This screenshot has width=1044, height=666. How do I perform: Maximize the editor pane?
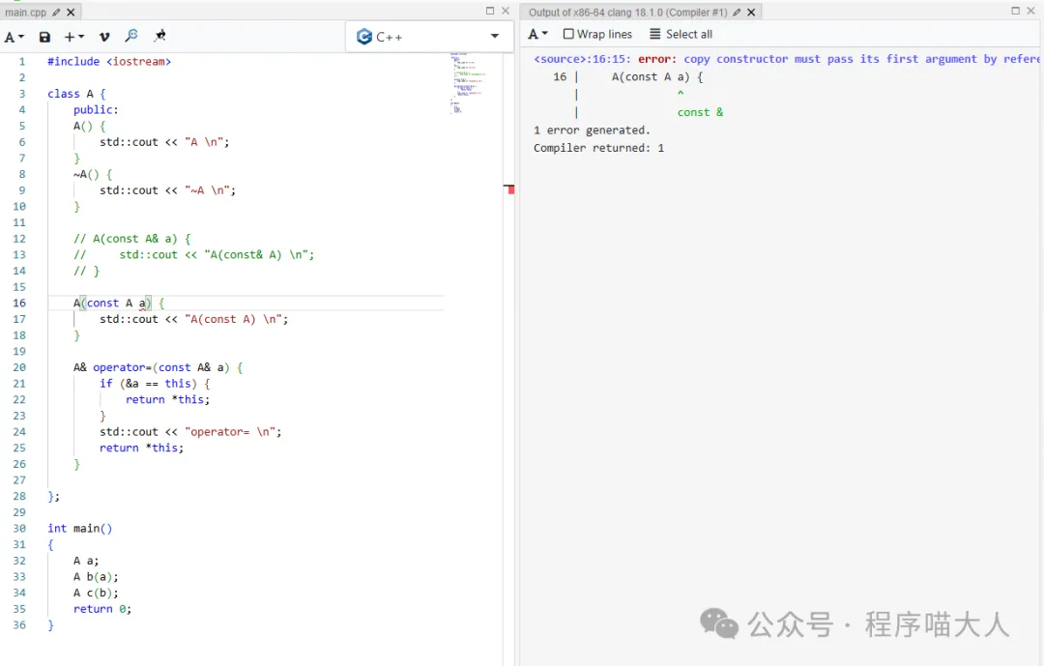490,11
